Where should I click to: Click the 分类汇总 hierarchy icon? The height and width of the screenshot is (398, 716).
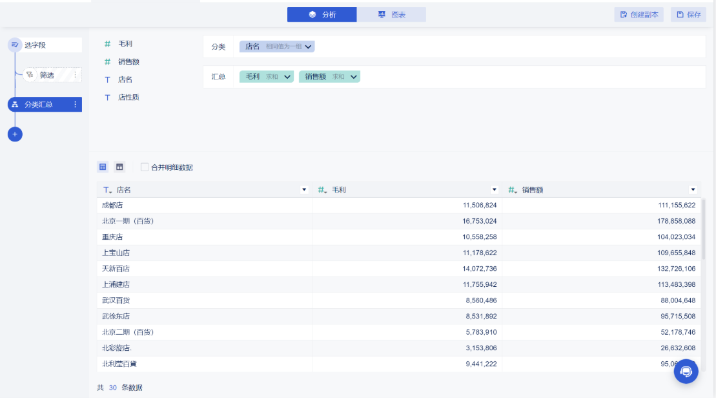tap(15, 105)
